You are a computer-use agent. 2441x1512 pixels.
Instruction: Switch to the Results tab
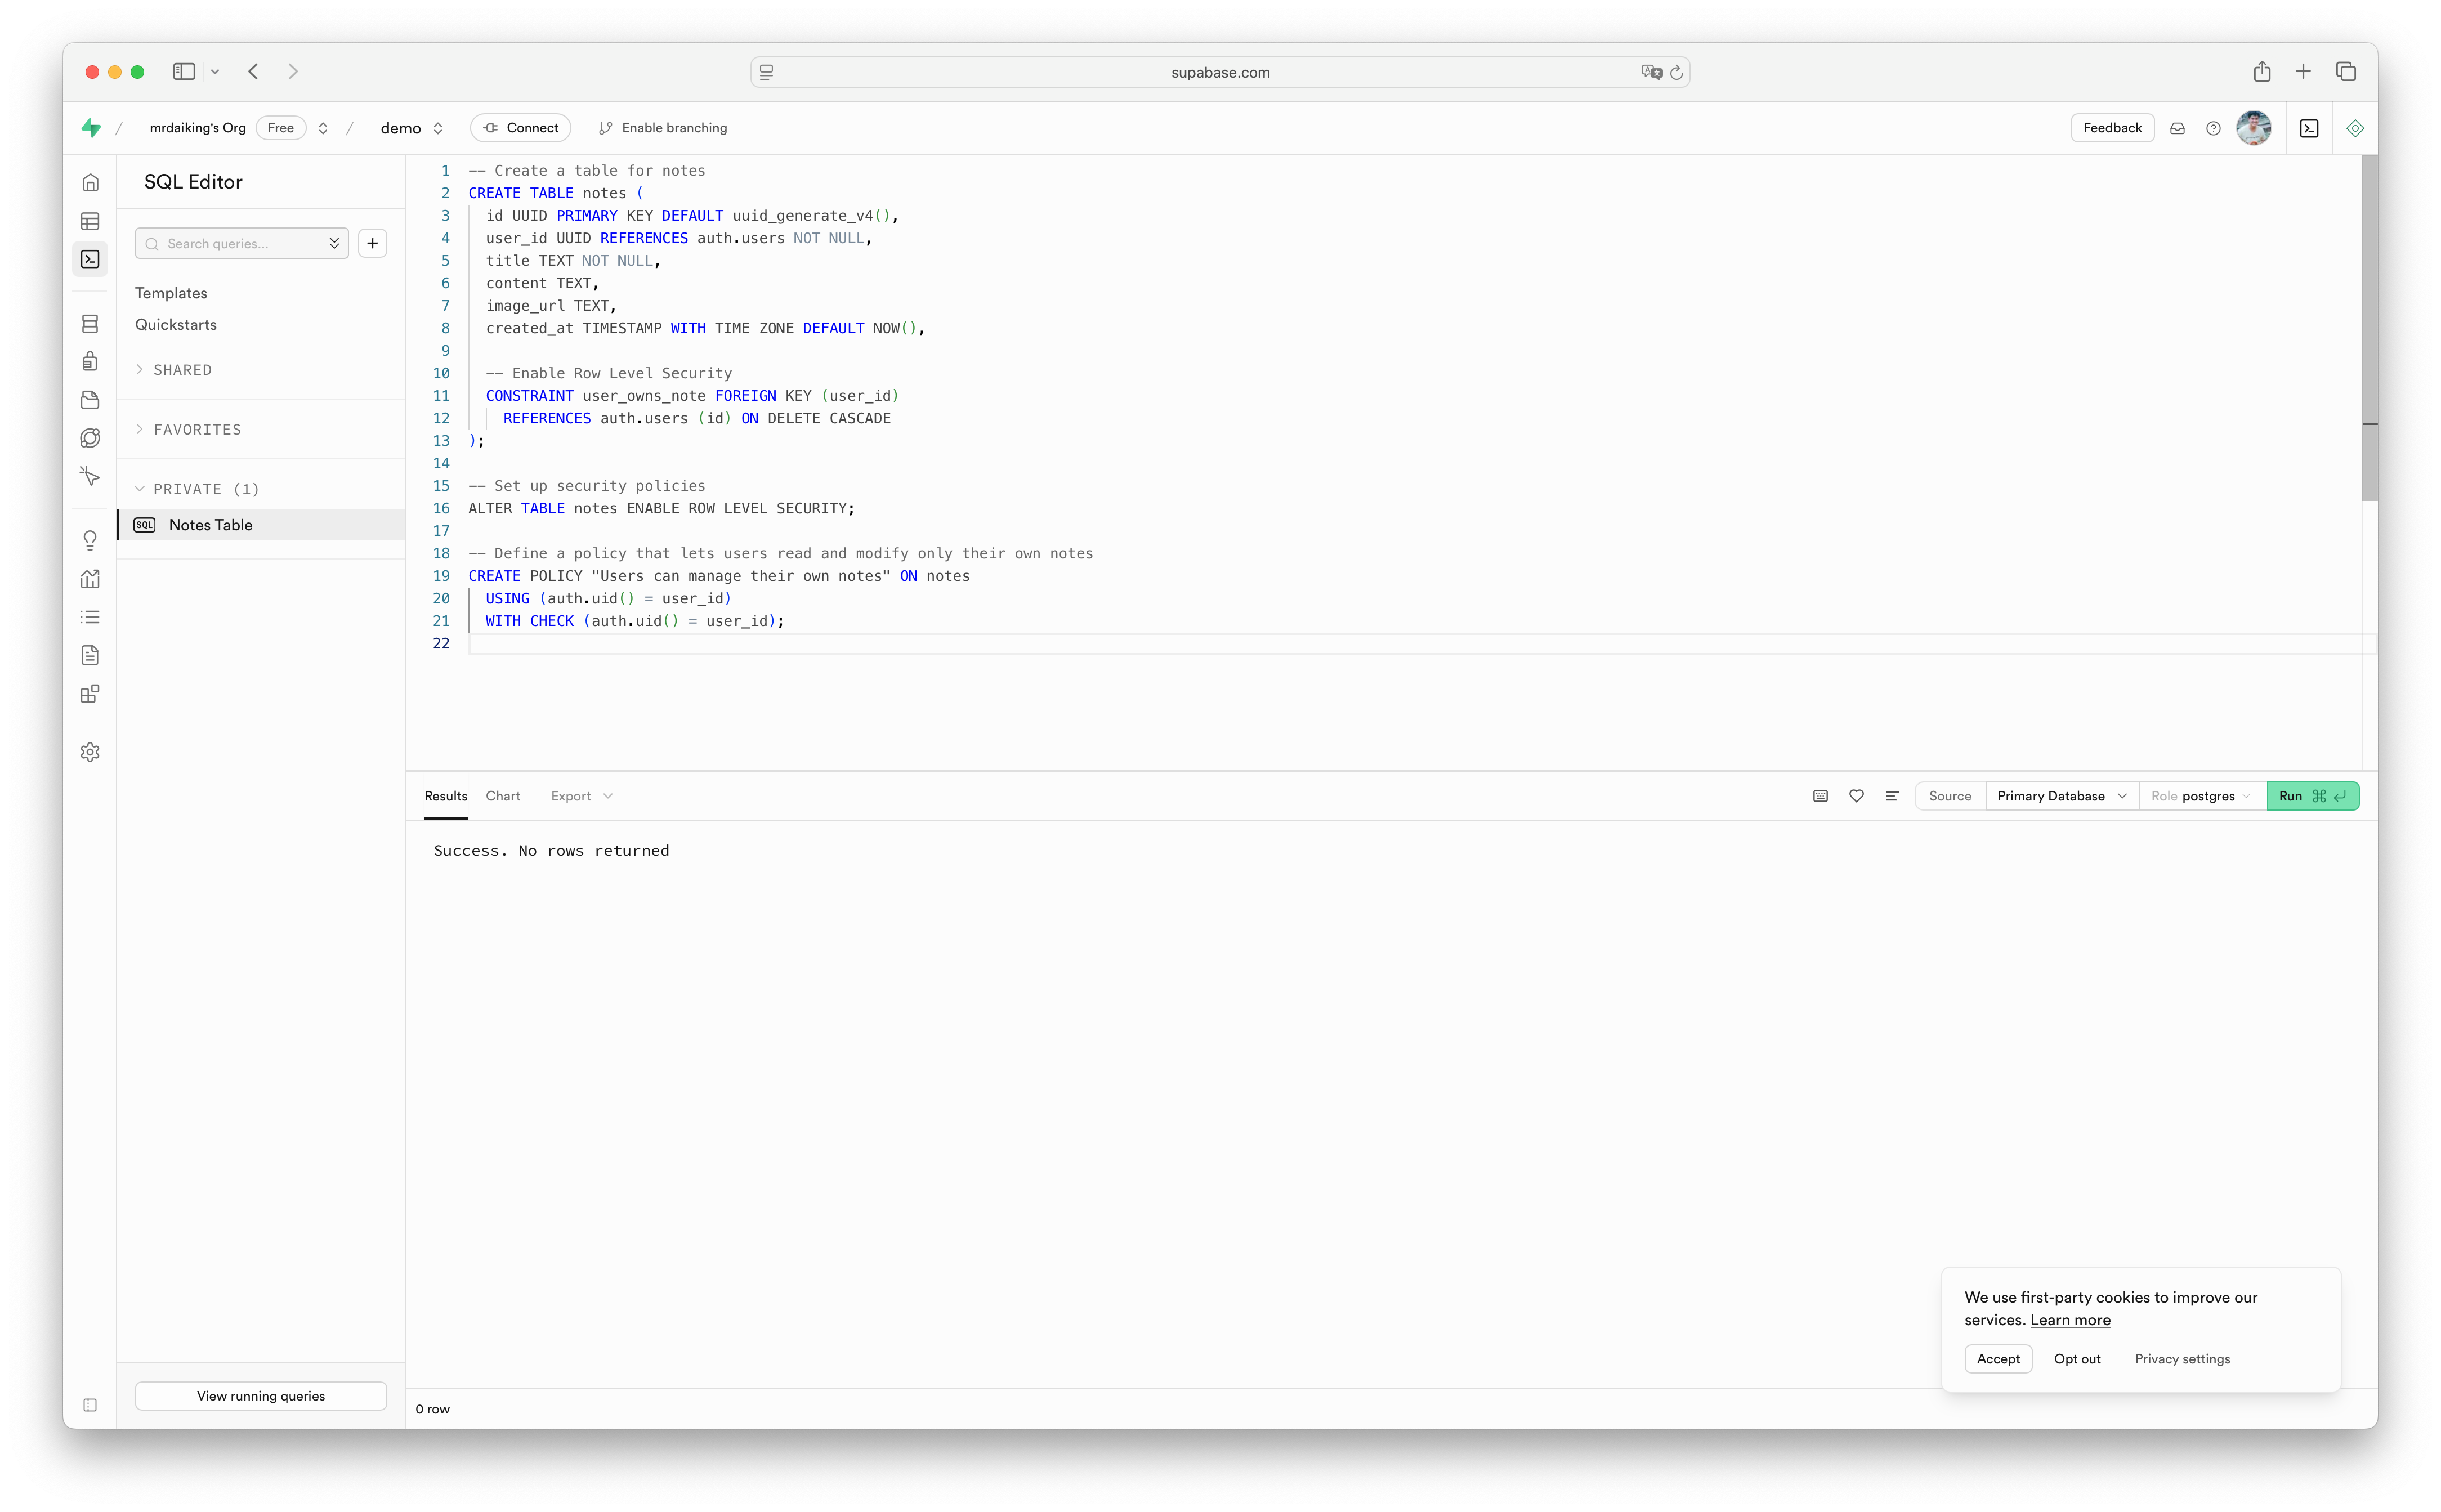[446, 796]
